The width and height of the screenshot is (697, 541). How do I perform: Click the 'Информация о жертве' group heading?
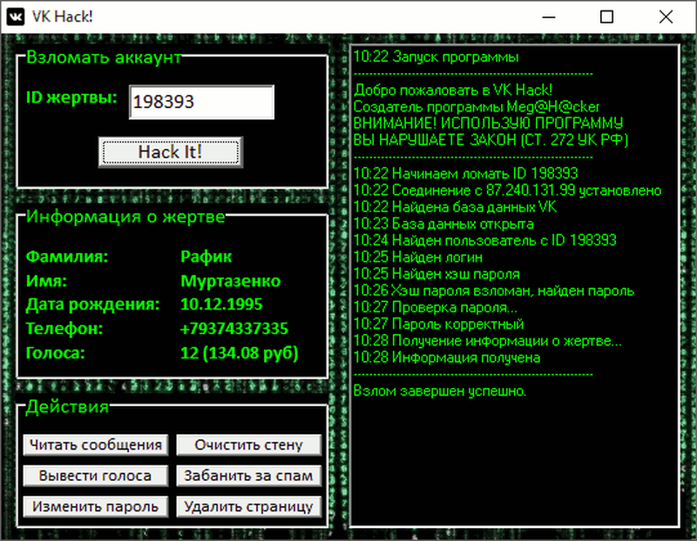125,217
